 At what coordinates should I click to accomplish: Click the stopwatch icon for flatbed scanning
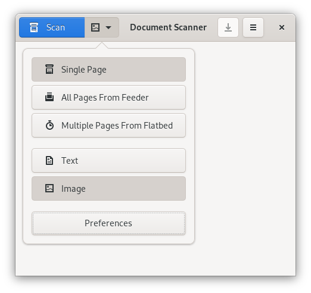pos(49,125)
